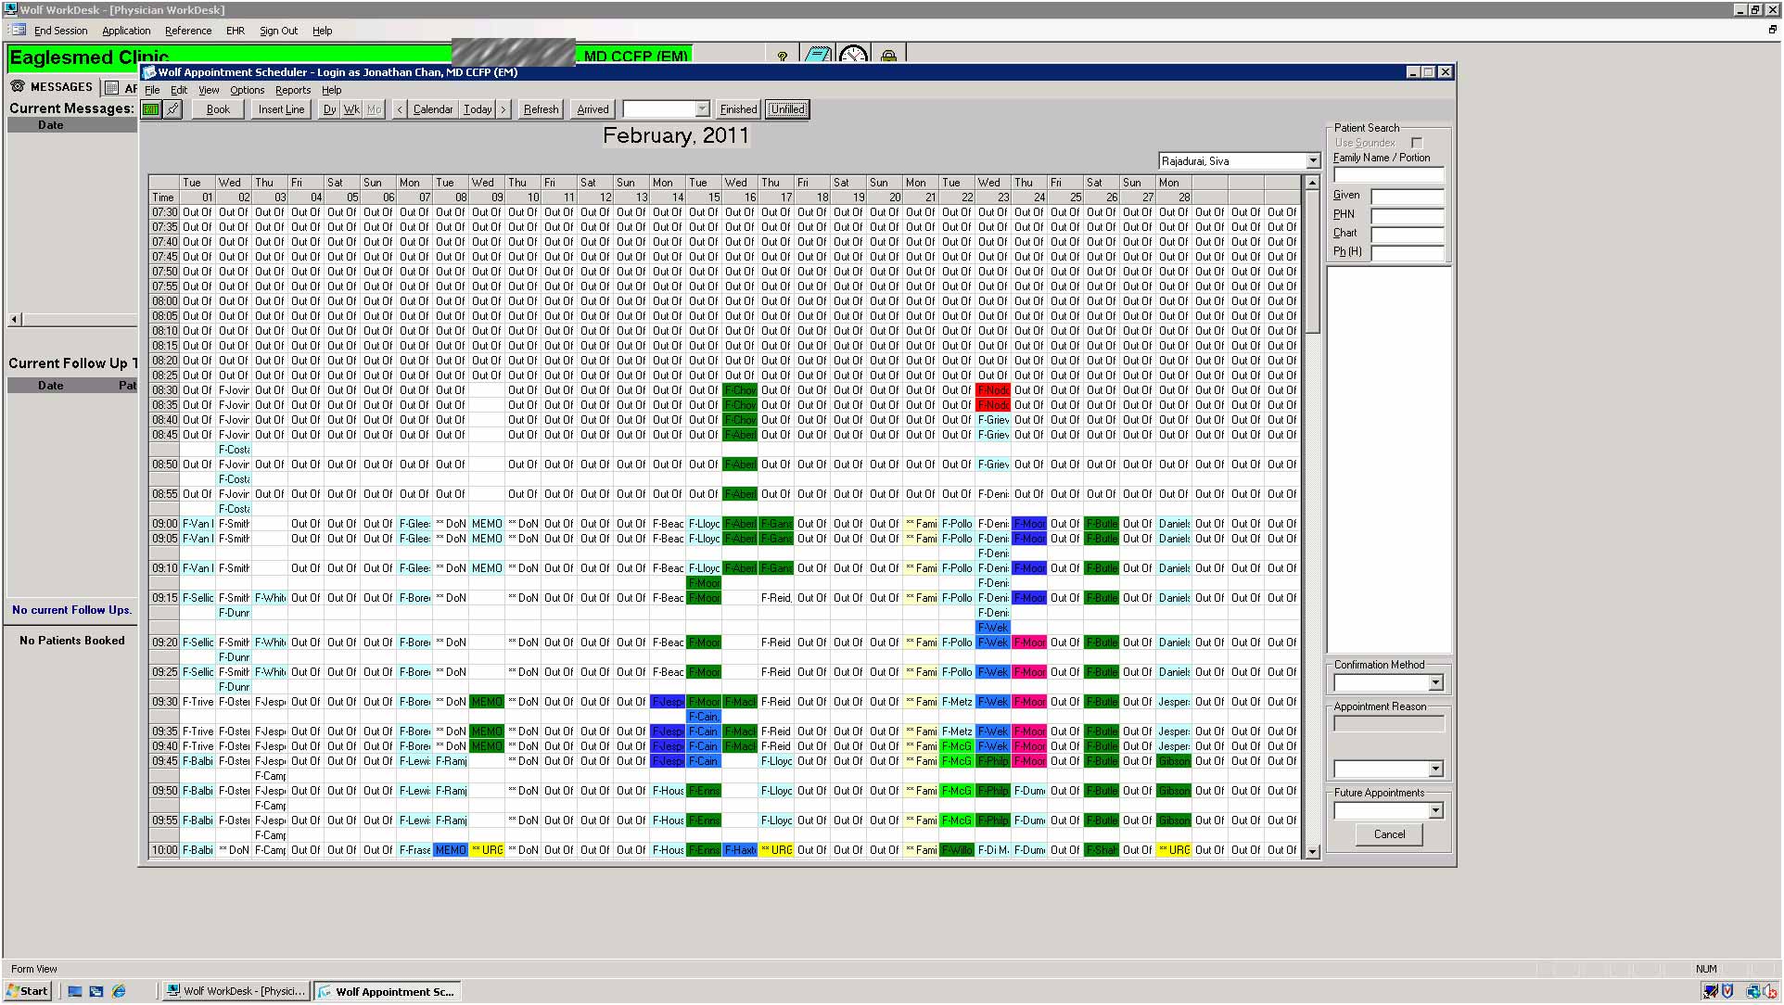This screenshot has width=1784, height=1005.
Task: Click the green Exit icon in scheduler toolbar
Action: [150, 109]
